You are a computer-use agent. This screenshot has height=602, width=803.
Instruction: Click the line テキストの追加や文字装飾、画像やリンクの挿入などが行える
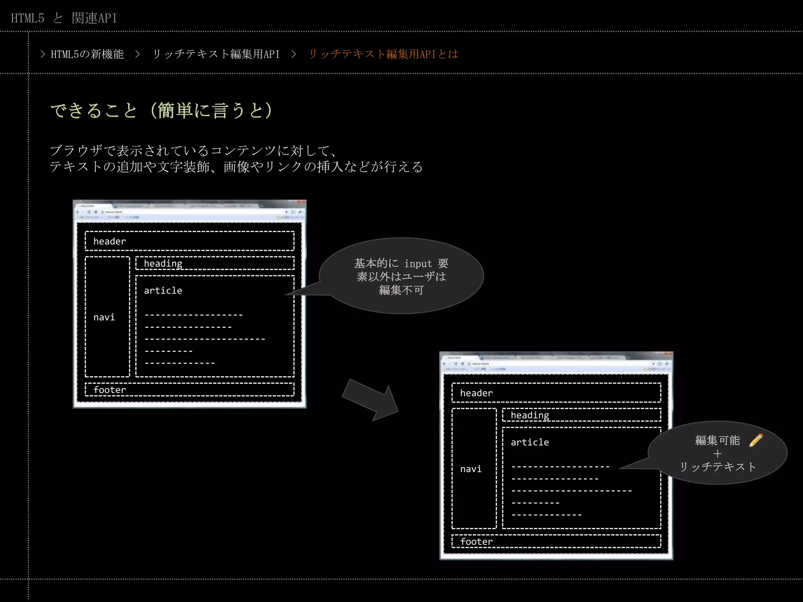pyautogui.click(x=236, y=167)
